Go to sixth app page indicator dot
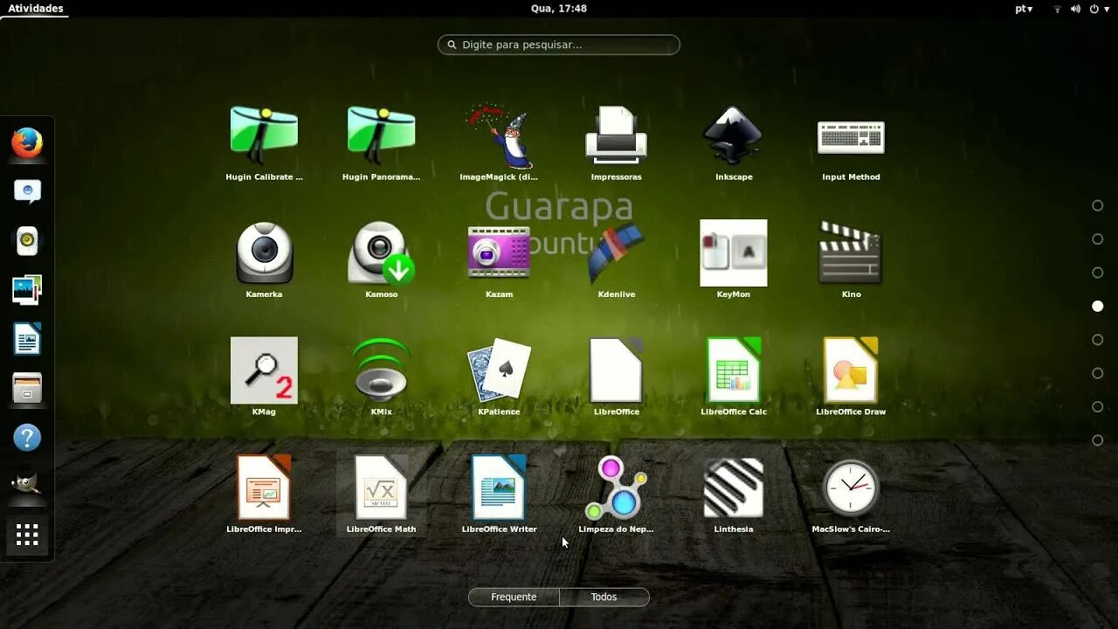Screen dimensions: 1118x629 click(x=1098, y=373)
